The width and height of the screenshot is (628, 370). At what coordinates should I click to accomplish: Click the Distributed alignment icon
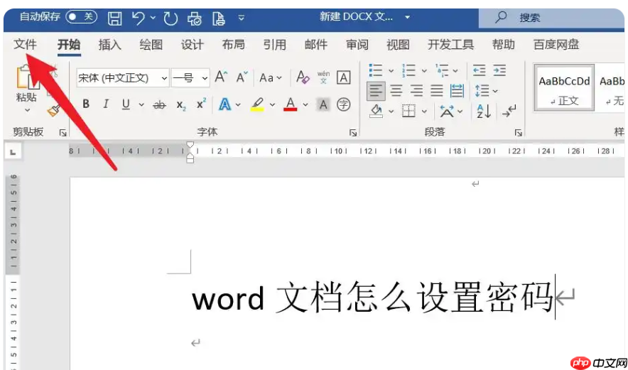pyautogui.click(x=457, y=92)
